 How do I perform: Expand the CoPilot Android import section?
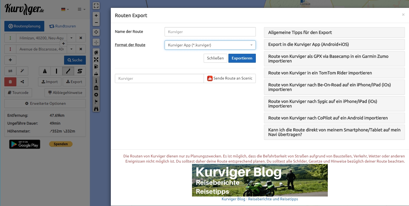coord(334,118)
